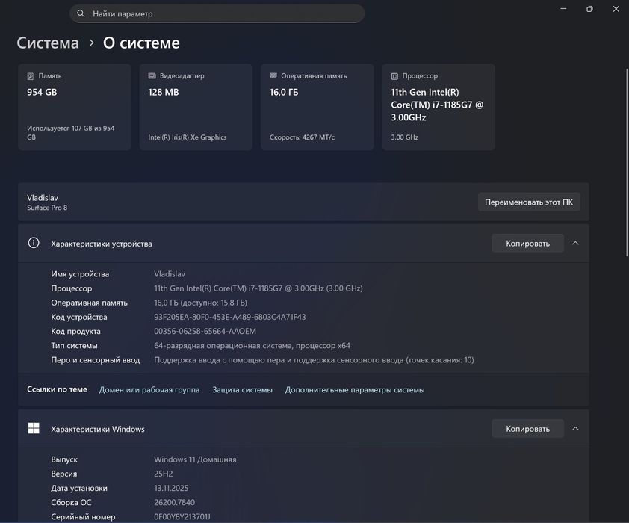Copy Windows specifications with Копировать
Screen dimensions: 629x523
click(x=527, y=429)
